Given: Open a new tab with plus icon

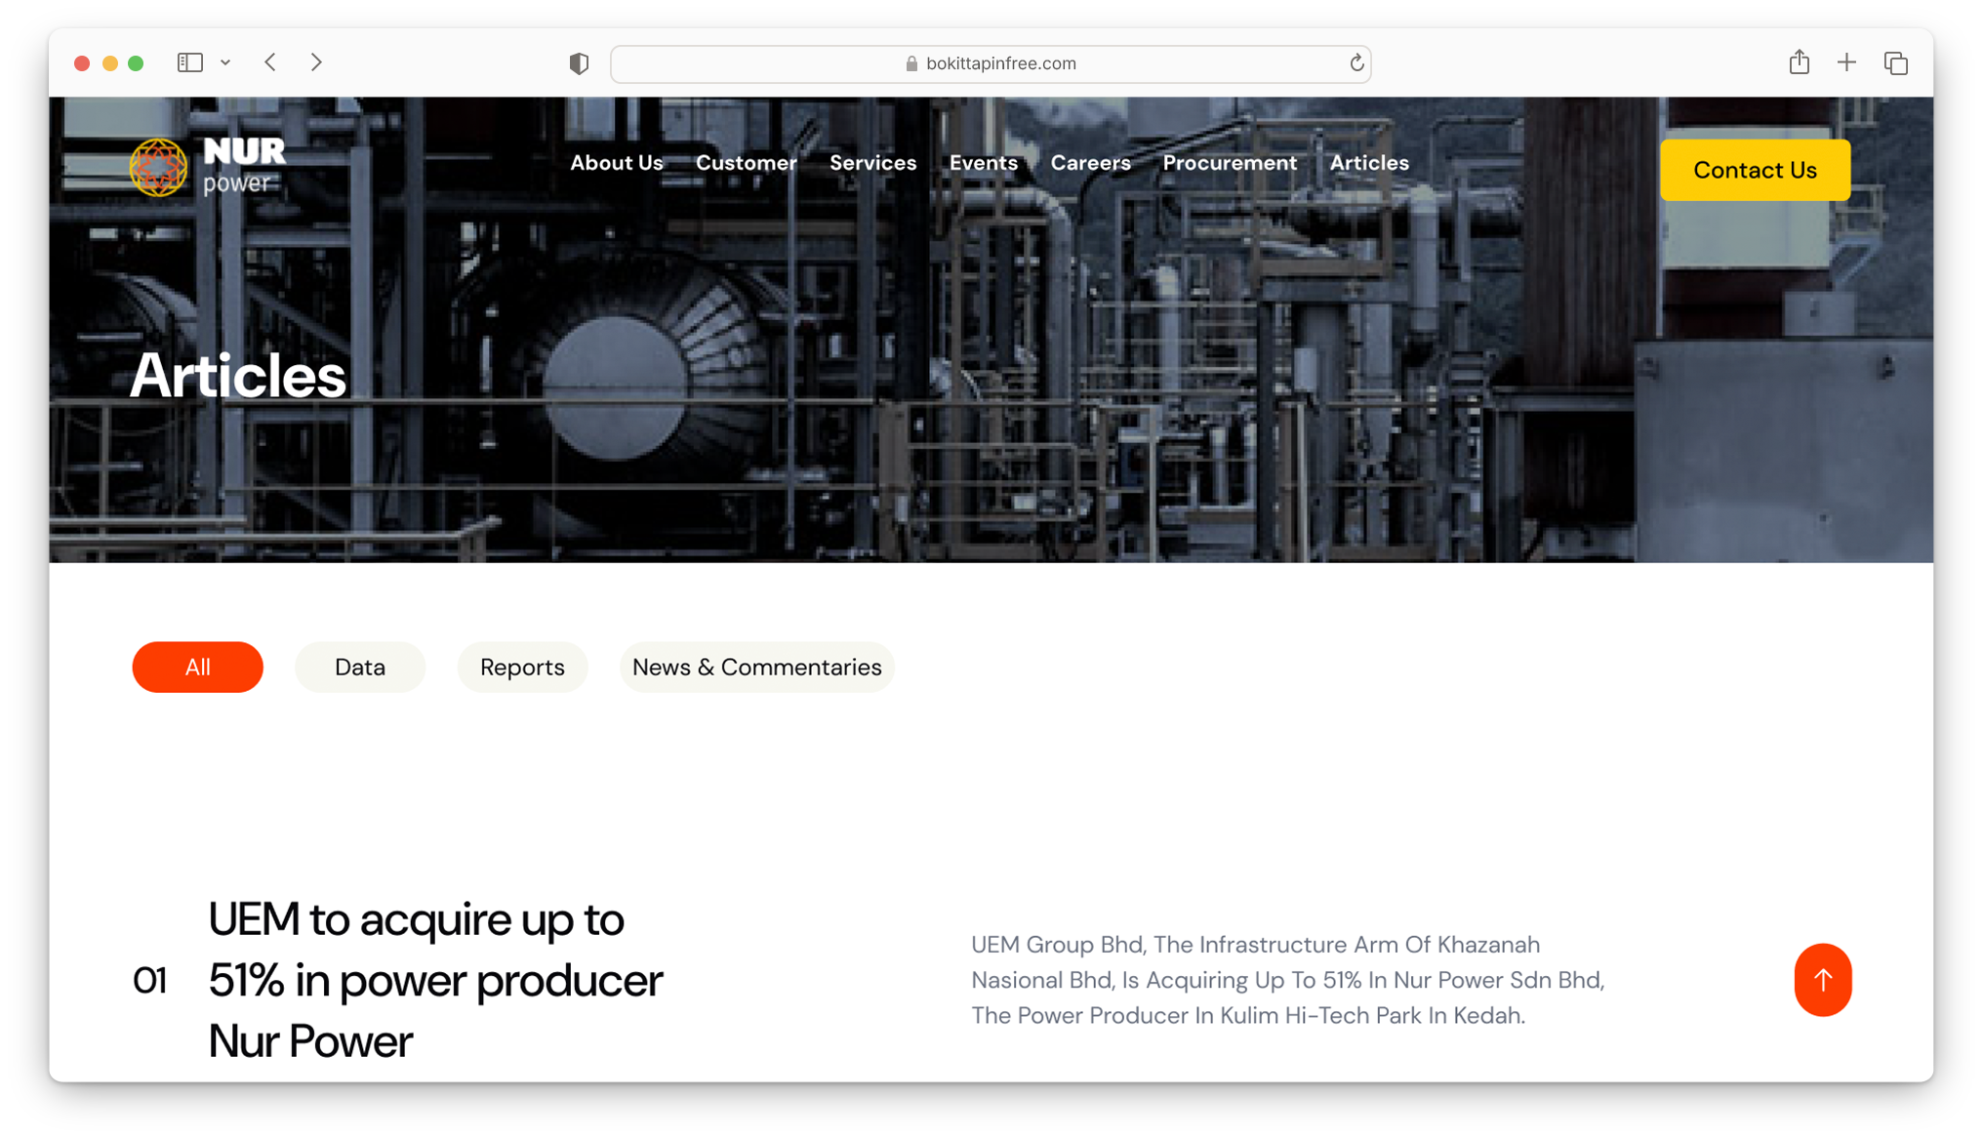Looking at the screenshot, I should point(1846,63).
